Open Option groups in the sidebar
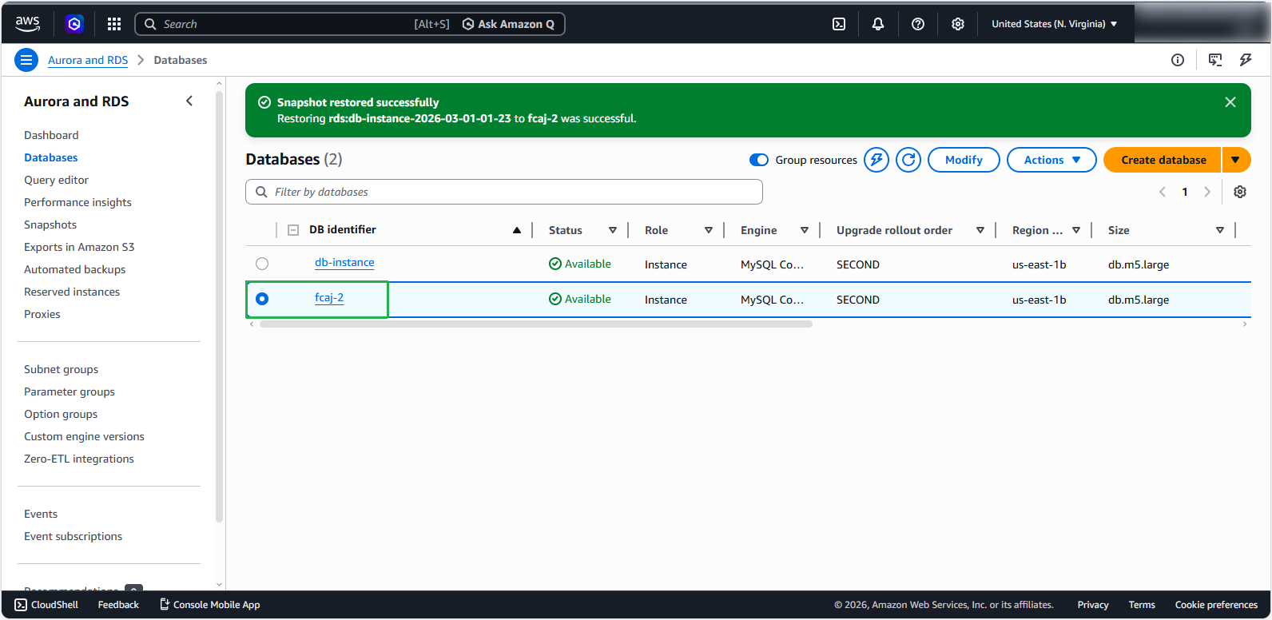The width and height of the screenshot is (1272, 620). point(61,414)
